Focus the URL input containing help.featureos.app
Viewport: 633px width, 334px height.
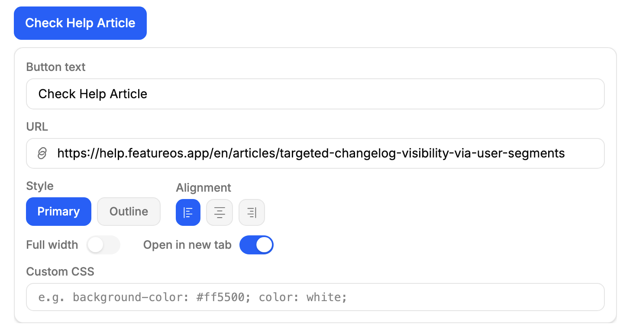coord(315,153)
